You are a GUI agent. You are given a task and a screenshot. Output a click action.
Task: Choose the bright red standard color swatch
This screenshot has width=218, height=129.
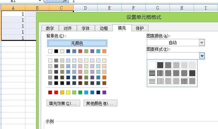click(56, 92)
